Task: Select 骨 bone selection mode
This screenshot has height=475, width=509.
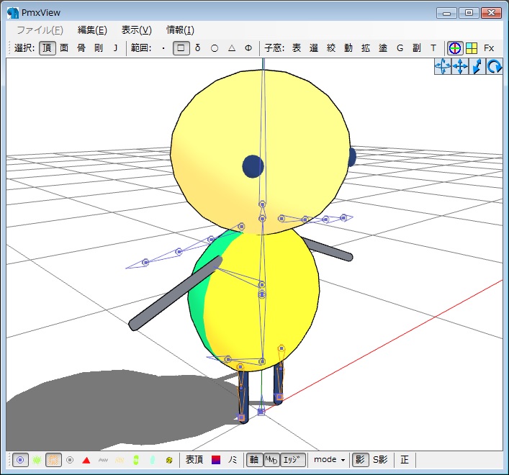Action: (x=81, y=48)
